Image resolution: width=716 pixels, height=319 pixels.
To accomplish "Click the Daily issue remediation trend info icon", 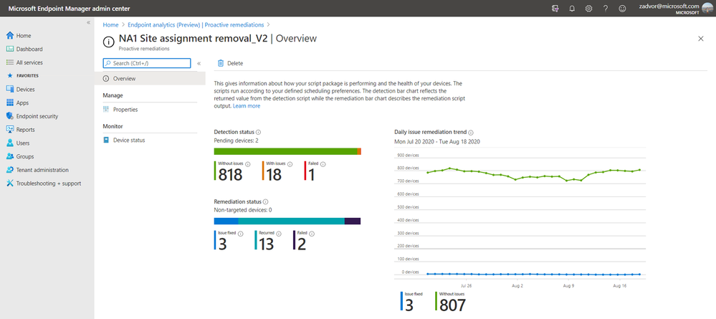I will pos(471,132).
